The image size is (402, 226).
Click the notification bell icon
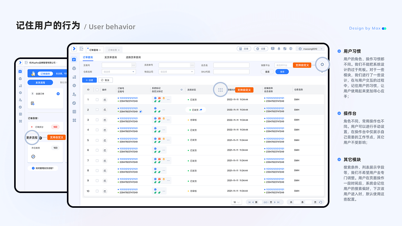(x=279, y=49)
